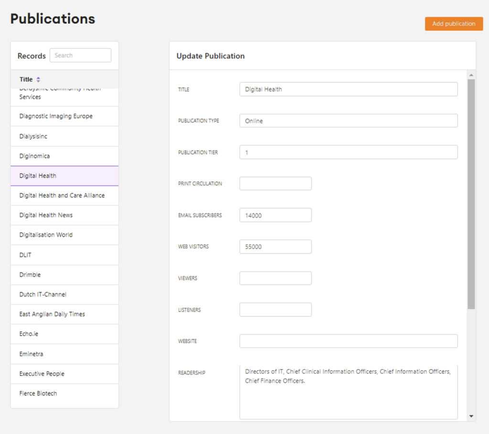Focus the Website input field
The image size is (489, 434).
click(348, 341)
